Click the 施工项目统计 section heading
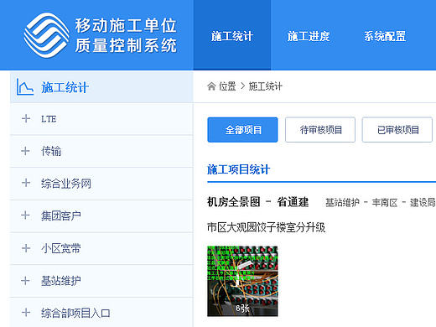 238,169
